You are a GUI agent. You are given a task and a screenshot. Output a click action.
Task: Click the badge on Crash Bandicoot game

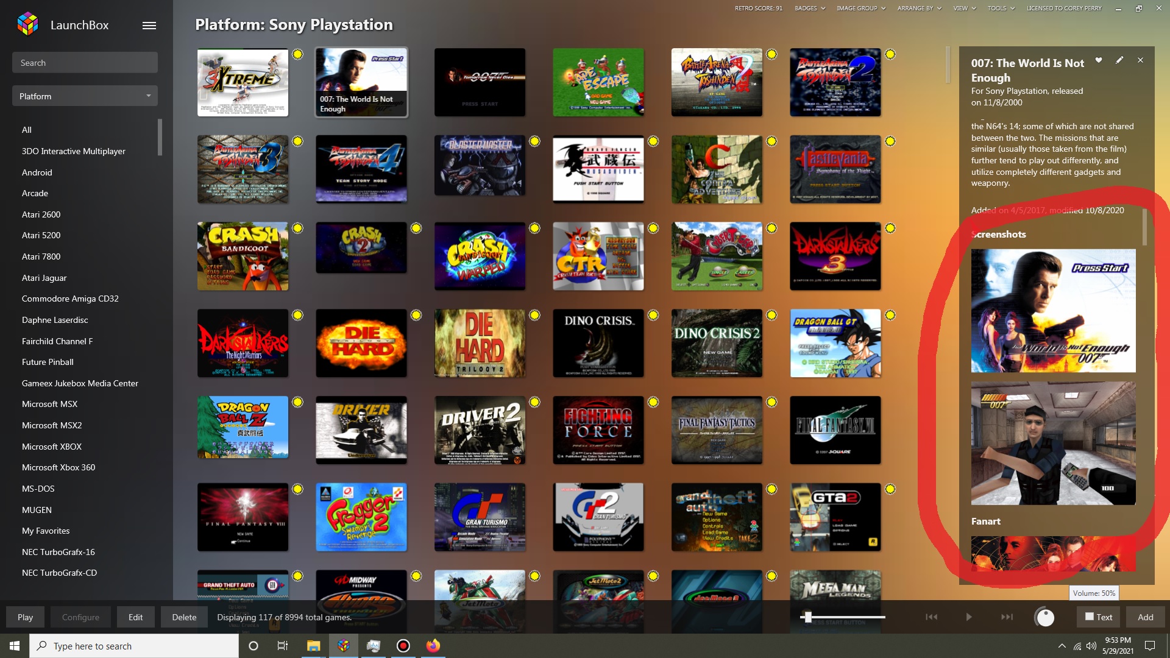[297, 228]
